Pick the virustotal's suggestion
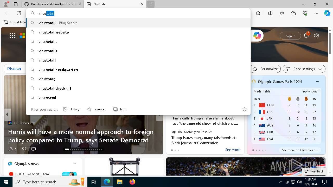 pyautogui.click(x=138, y=51)
